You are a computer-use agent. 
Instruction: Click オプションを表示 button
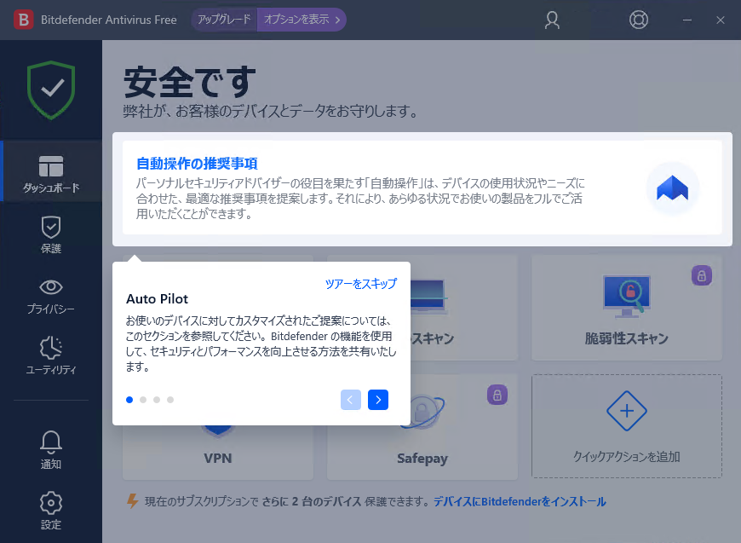(x=302, y=20)
